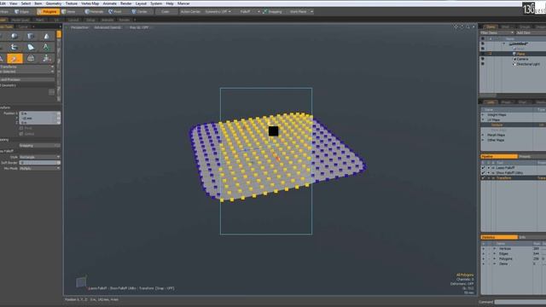Click the last icon in the third tool row
Viewport: 546px width, 307px height.
(x=47, y=59)
